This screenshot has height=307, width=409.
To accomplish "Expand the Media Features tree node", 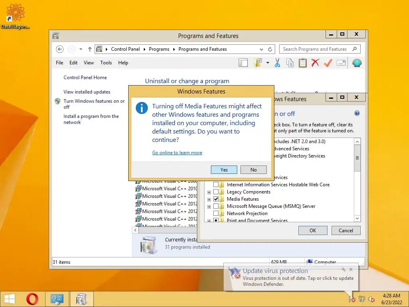I will point(209,199).
